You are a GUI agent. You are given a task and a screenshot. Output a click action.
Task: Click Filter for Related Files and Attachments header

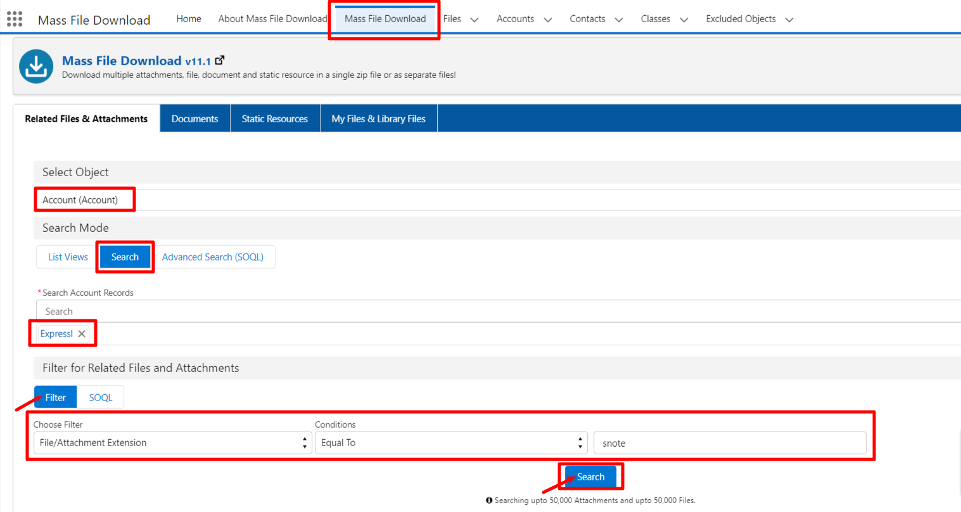pyautogui.click(x=497, y=368)
